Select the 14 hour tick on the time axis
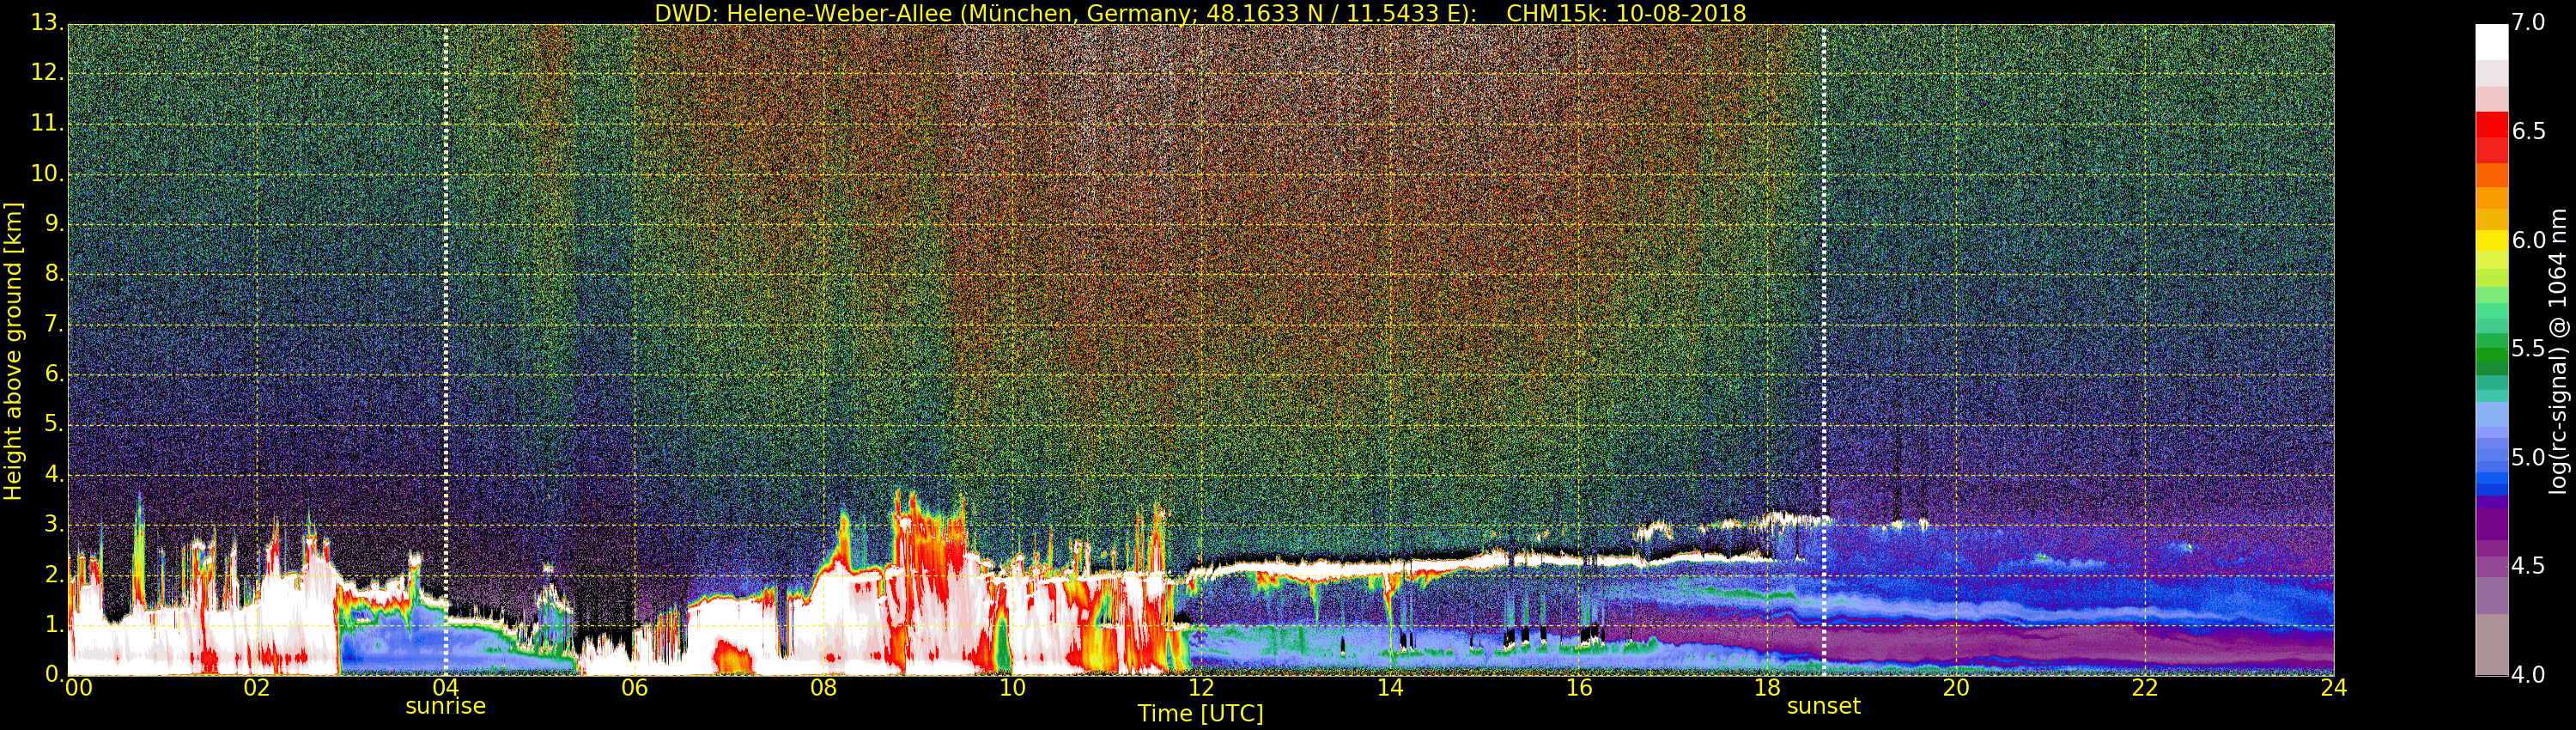This screenshot has height=730, width=2576. [1389, 688]
